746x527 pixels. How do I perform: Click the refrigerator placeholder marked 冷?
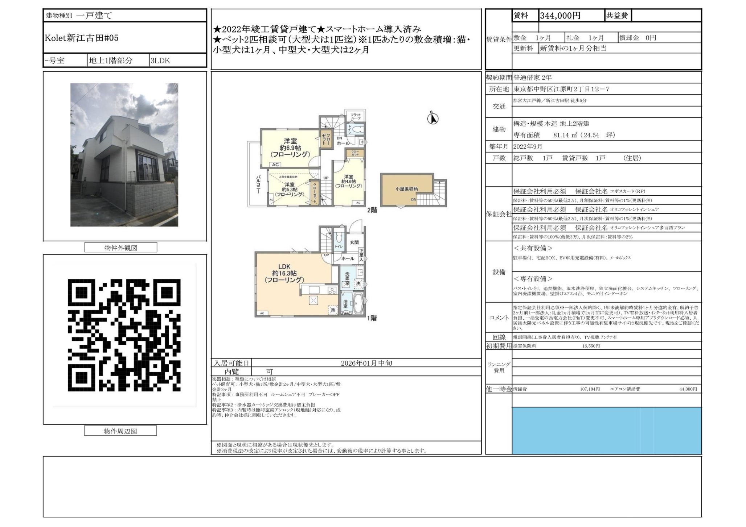(x=332, y=310)
